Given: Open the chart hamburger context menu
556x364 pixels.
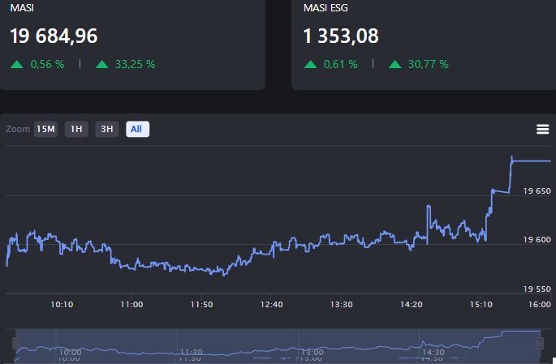Looking at the screenshot, I should tap(543, 129).
